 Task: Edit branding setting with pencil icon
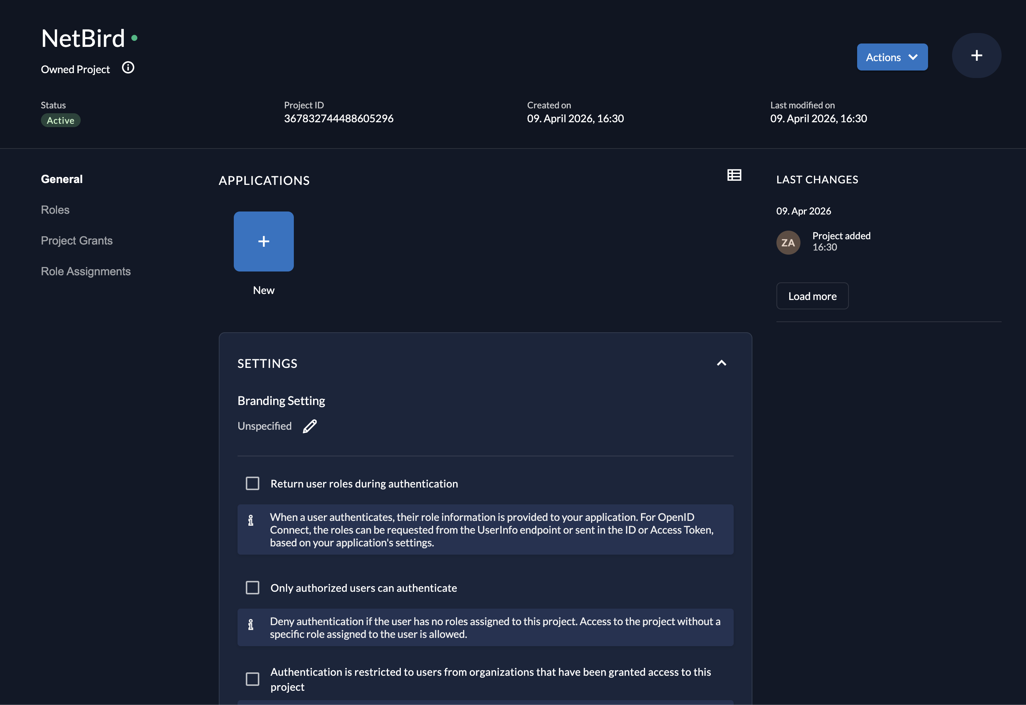tap(310, 426)
